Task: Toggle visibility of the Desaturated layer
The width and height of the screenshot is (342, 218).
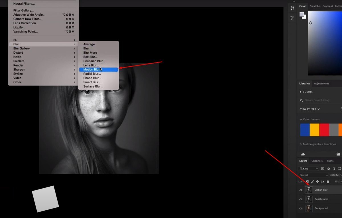Action: pyautogui.click(x=301, y=199)
